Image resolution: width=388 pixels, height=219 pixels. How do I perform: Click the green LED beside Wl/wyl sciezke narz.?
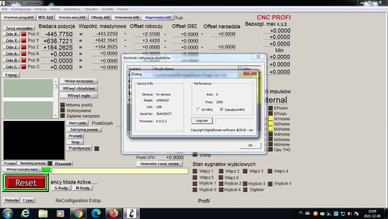point(47,170)
